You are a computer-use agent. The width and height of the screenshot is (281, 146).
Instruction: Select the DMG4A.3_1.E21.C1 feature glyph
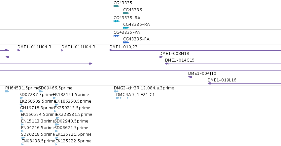[123, 98]
